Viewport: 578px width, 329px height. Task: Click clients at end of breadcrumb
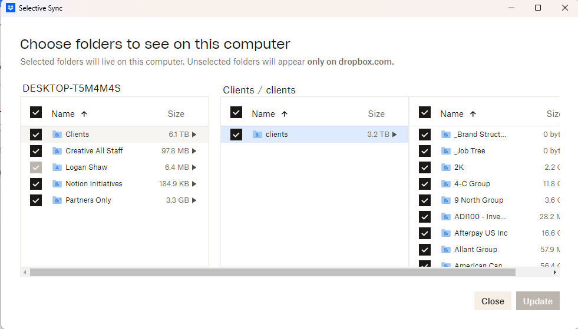click(x=280, y=90)
